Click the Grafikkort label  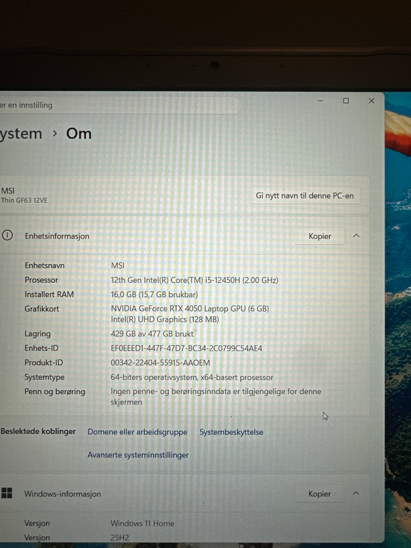(42, 309)
